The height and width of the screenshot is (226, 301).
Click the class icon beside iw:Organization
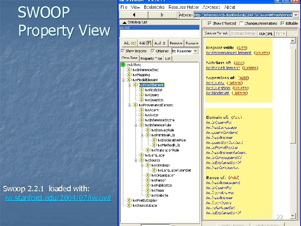tap(148, 175)
